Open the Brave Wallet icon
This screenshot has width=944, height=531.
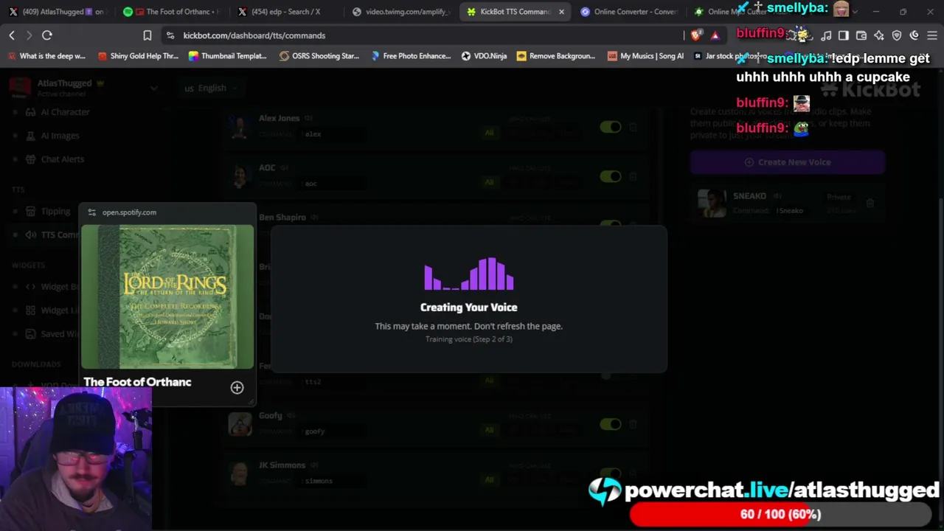coord(861,35)
